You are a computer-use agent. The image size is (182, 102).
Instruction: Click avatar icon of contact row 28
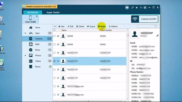[63, 36]
